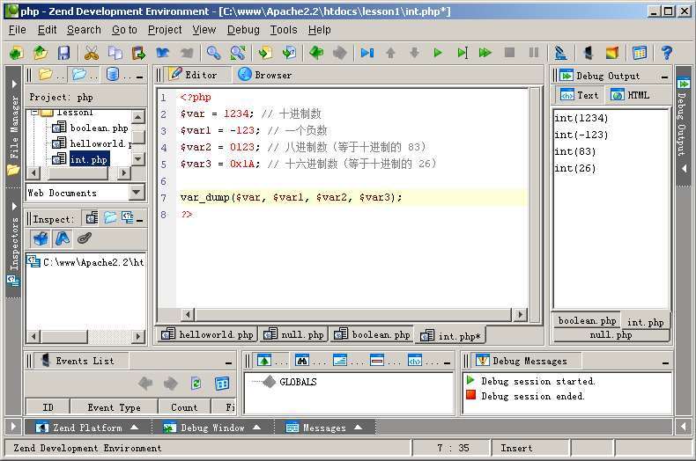Click the var_dump code line in editor

point(291,197)
